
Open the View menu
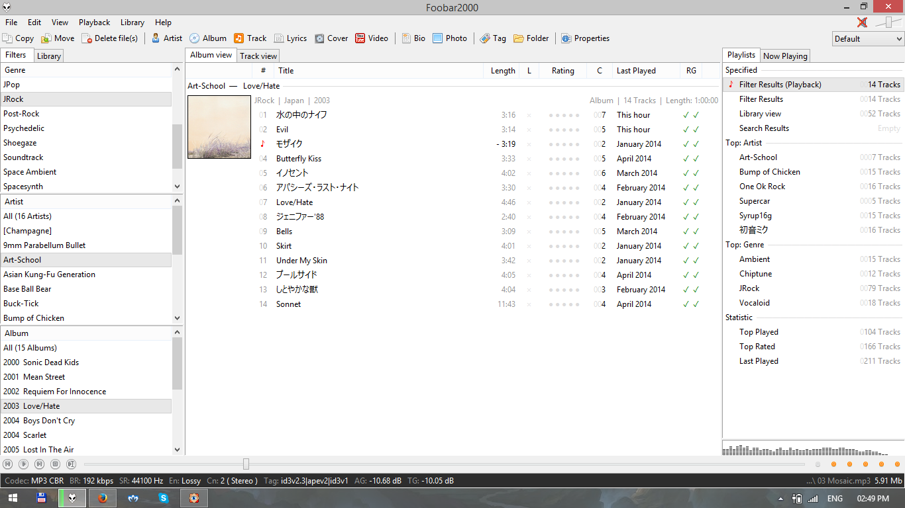click(60, 22)
